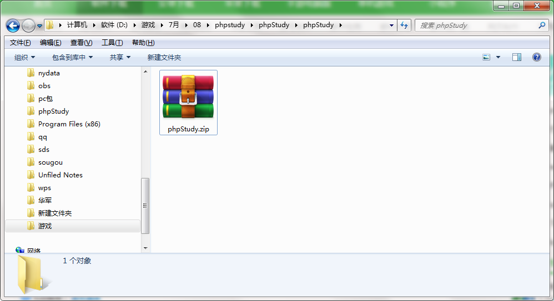The height and width of the screenshot is (301, 554).
Task: Toggle the preview pane icon
Action: click(x=517, y=57)
